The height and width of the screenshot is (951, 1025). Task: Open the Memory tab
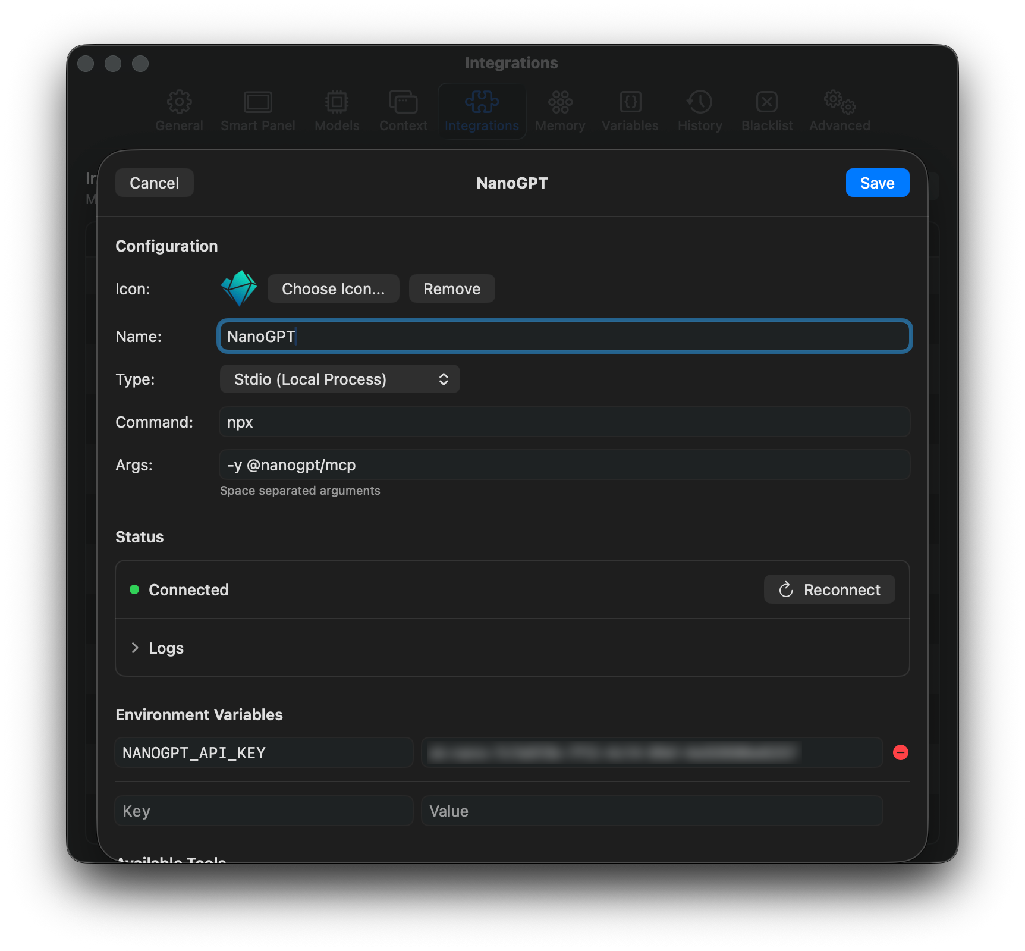click(560, 111)
